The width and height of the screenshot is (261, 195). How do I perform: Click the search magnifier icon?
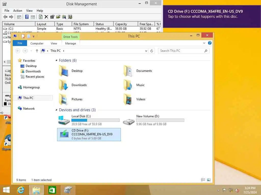coord(206,51)
